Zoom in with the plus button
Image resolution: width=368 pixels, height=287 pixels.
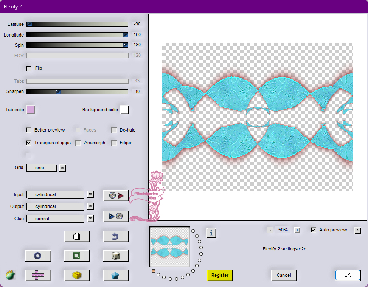point(297,230)
